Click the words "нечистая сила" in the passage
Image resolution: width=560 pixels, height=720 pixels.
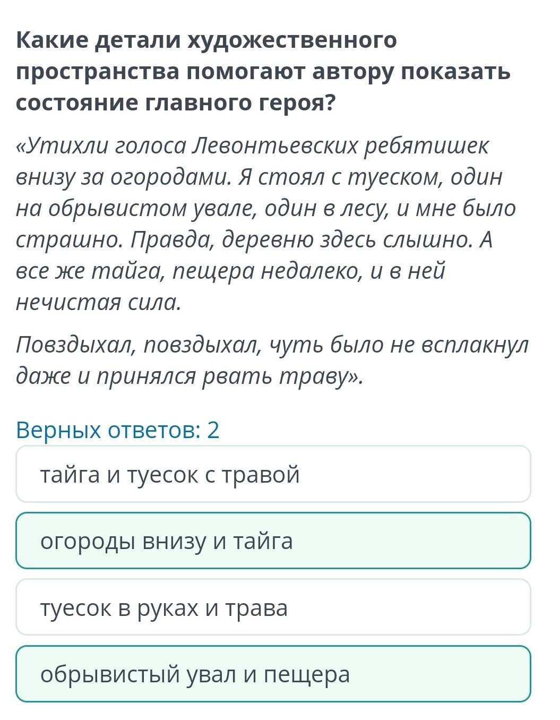point(99,302)
